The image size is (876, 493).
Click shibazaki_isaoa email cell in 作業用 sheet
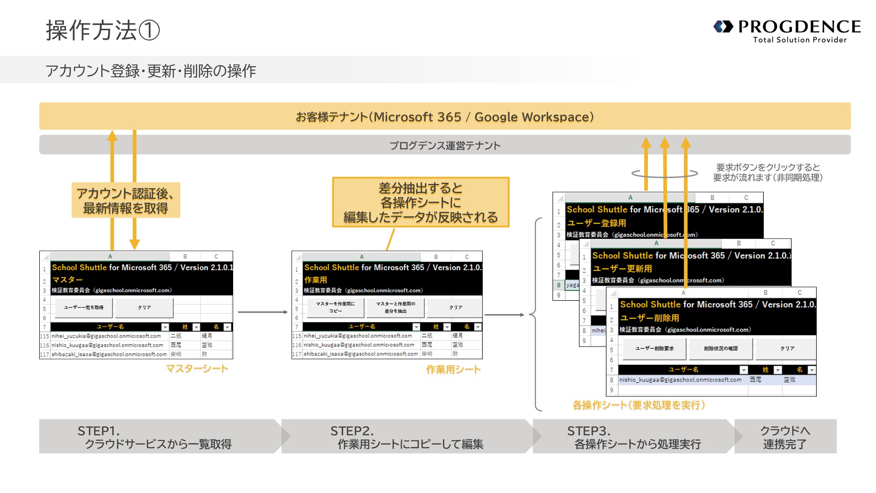click(x=362, y=354)
